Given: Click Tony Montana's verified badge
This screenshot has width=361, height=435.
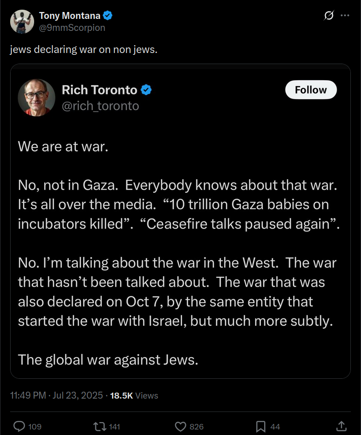Looking at the screenshot, I should point(108,16).
